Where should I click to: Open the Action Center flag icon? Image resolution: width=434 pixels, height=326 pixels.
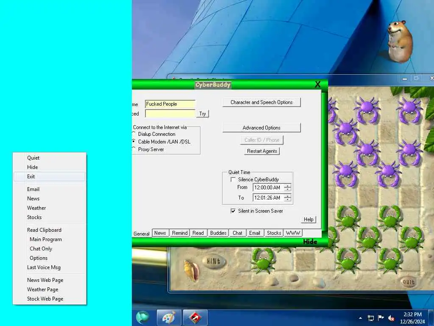pyautogui.click(x=381, y=318)
